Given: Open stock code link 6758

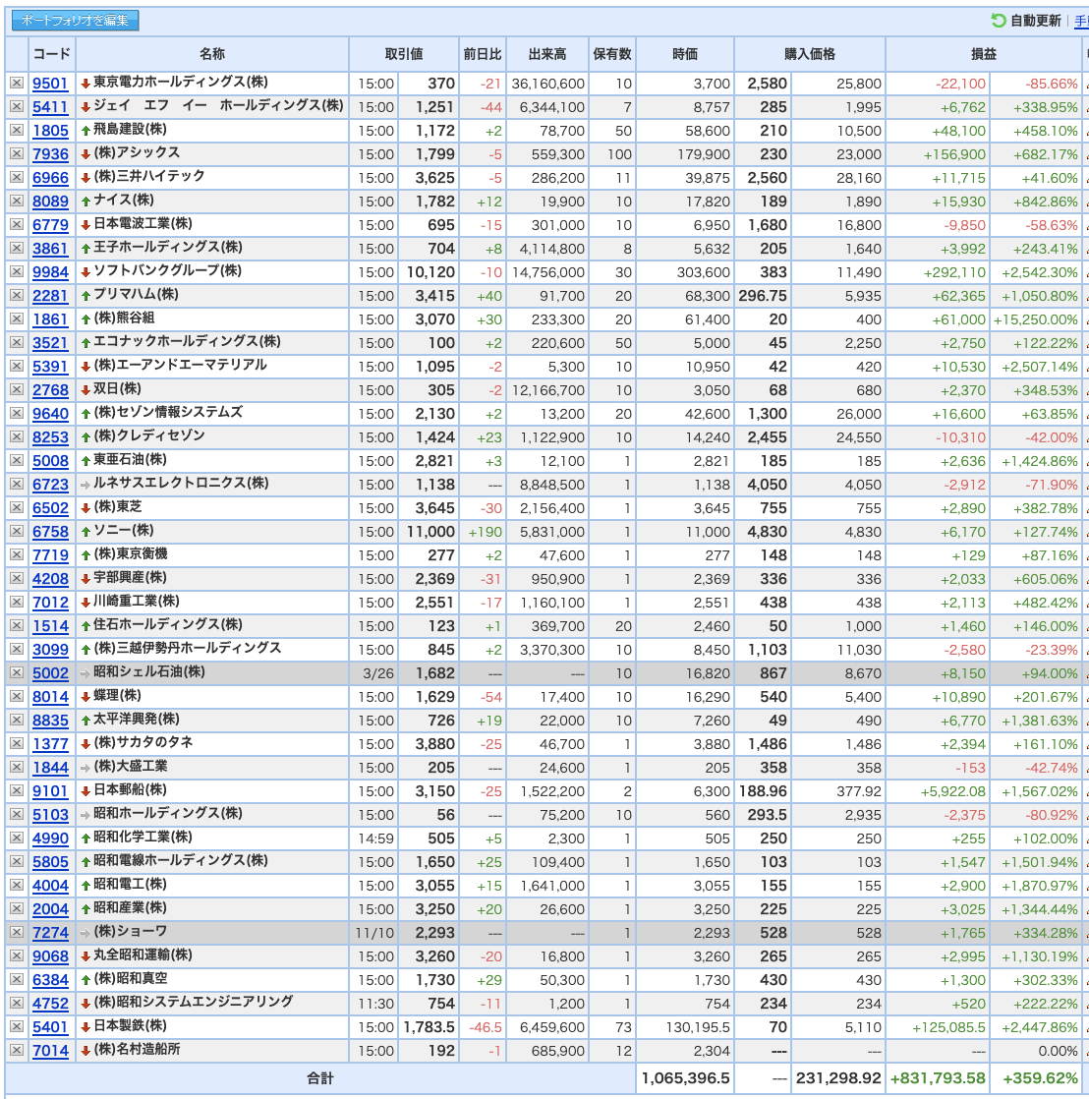Looking at the screenshot, I should click(x=50, y=531).
